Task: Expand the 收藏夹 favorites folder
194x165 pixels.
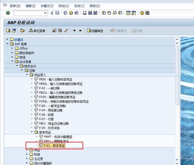Action: (7, 39)
